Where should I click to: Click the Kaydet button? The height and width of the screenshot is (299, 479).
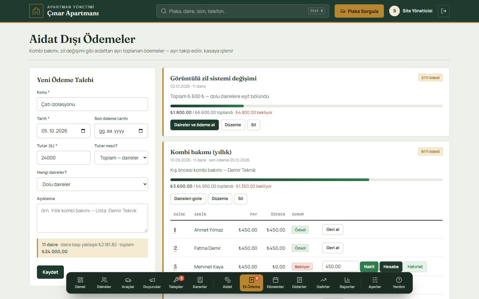click(x=50, y=272)
